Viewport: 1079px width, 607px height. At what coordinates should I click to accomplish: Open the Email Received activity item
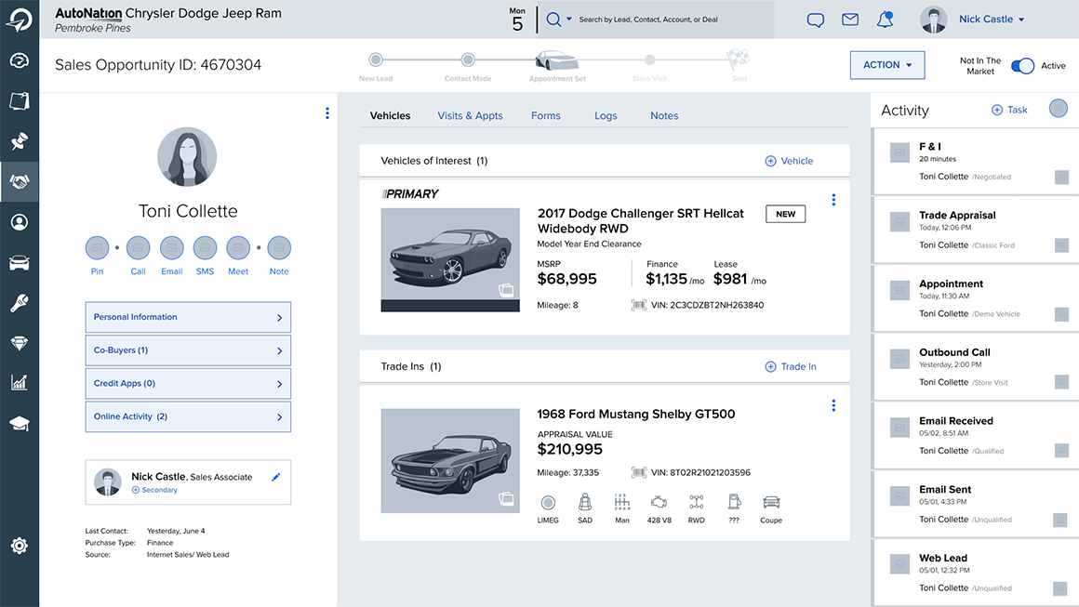pyautogui.click(x=975, y=435)
